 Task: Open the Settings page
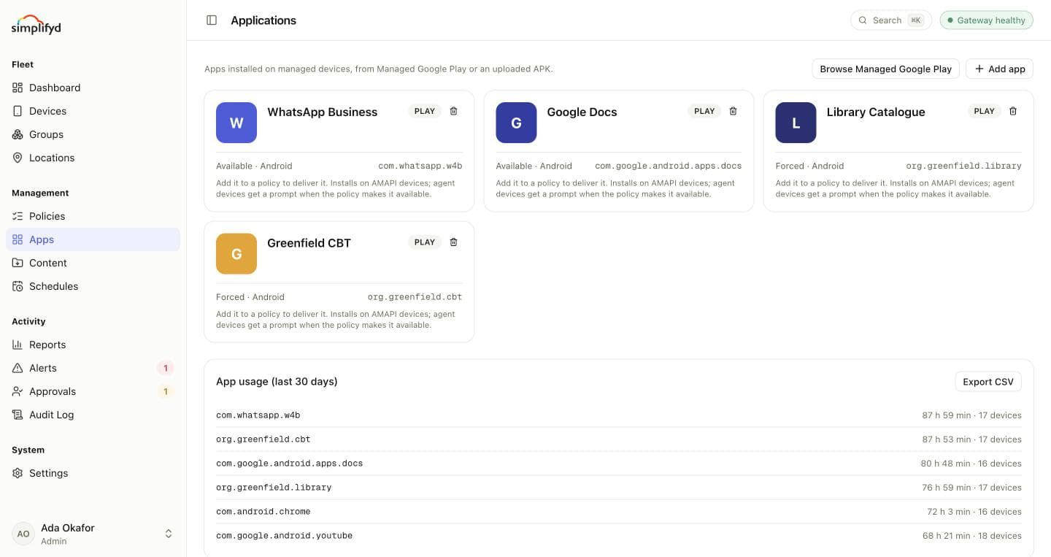point(93,473)
